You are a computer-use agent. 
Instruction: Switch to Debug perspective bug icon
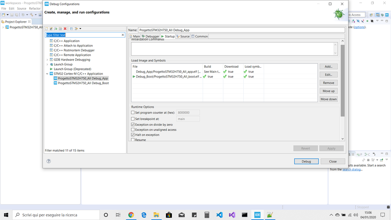point(382,15)
